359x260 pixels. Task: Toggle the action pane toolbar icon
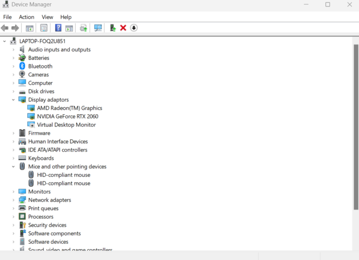click(x=69, y=28)
